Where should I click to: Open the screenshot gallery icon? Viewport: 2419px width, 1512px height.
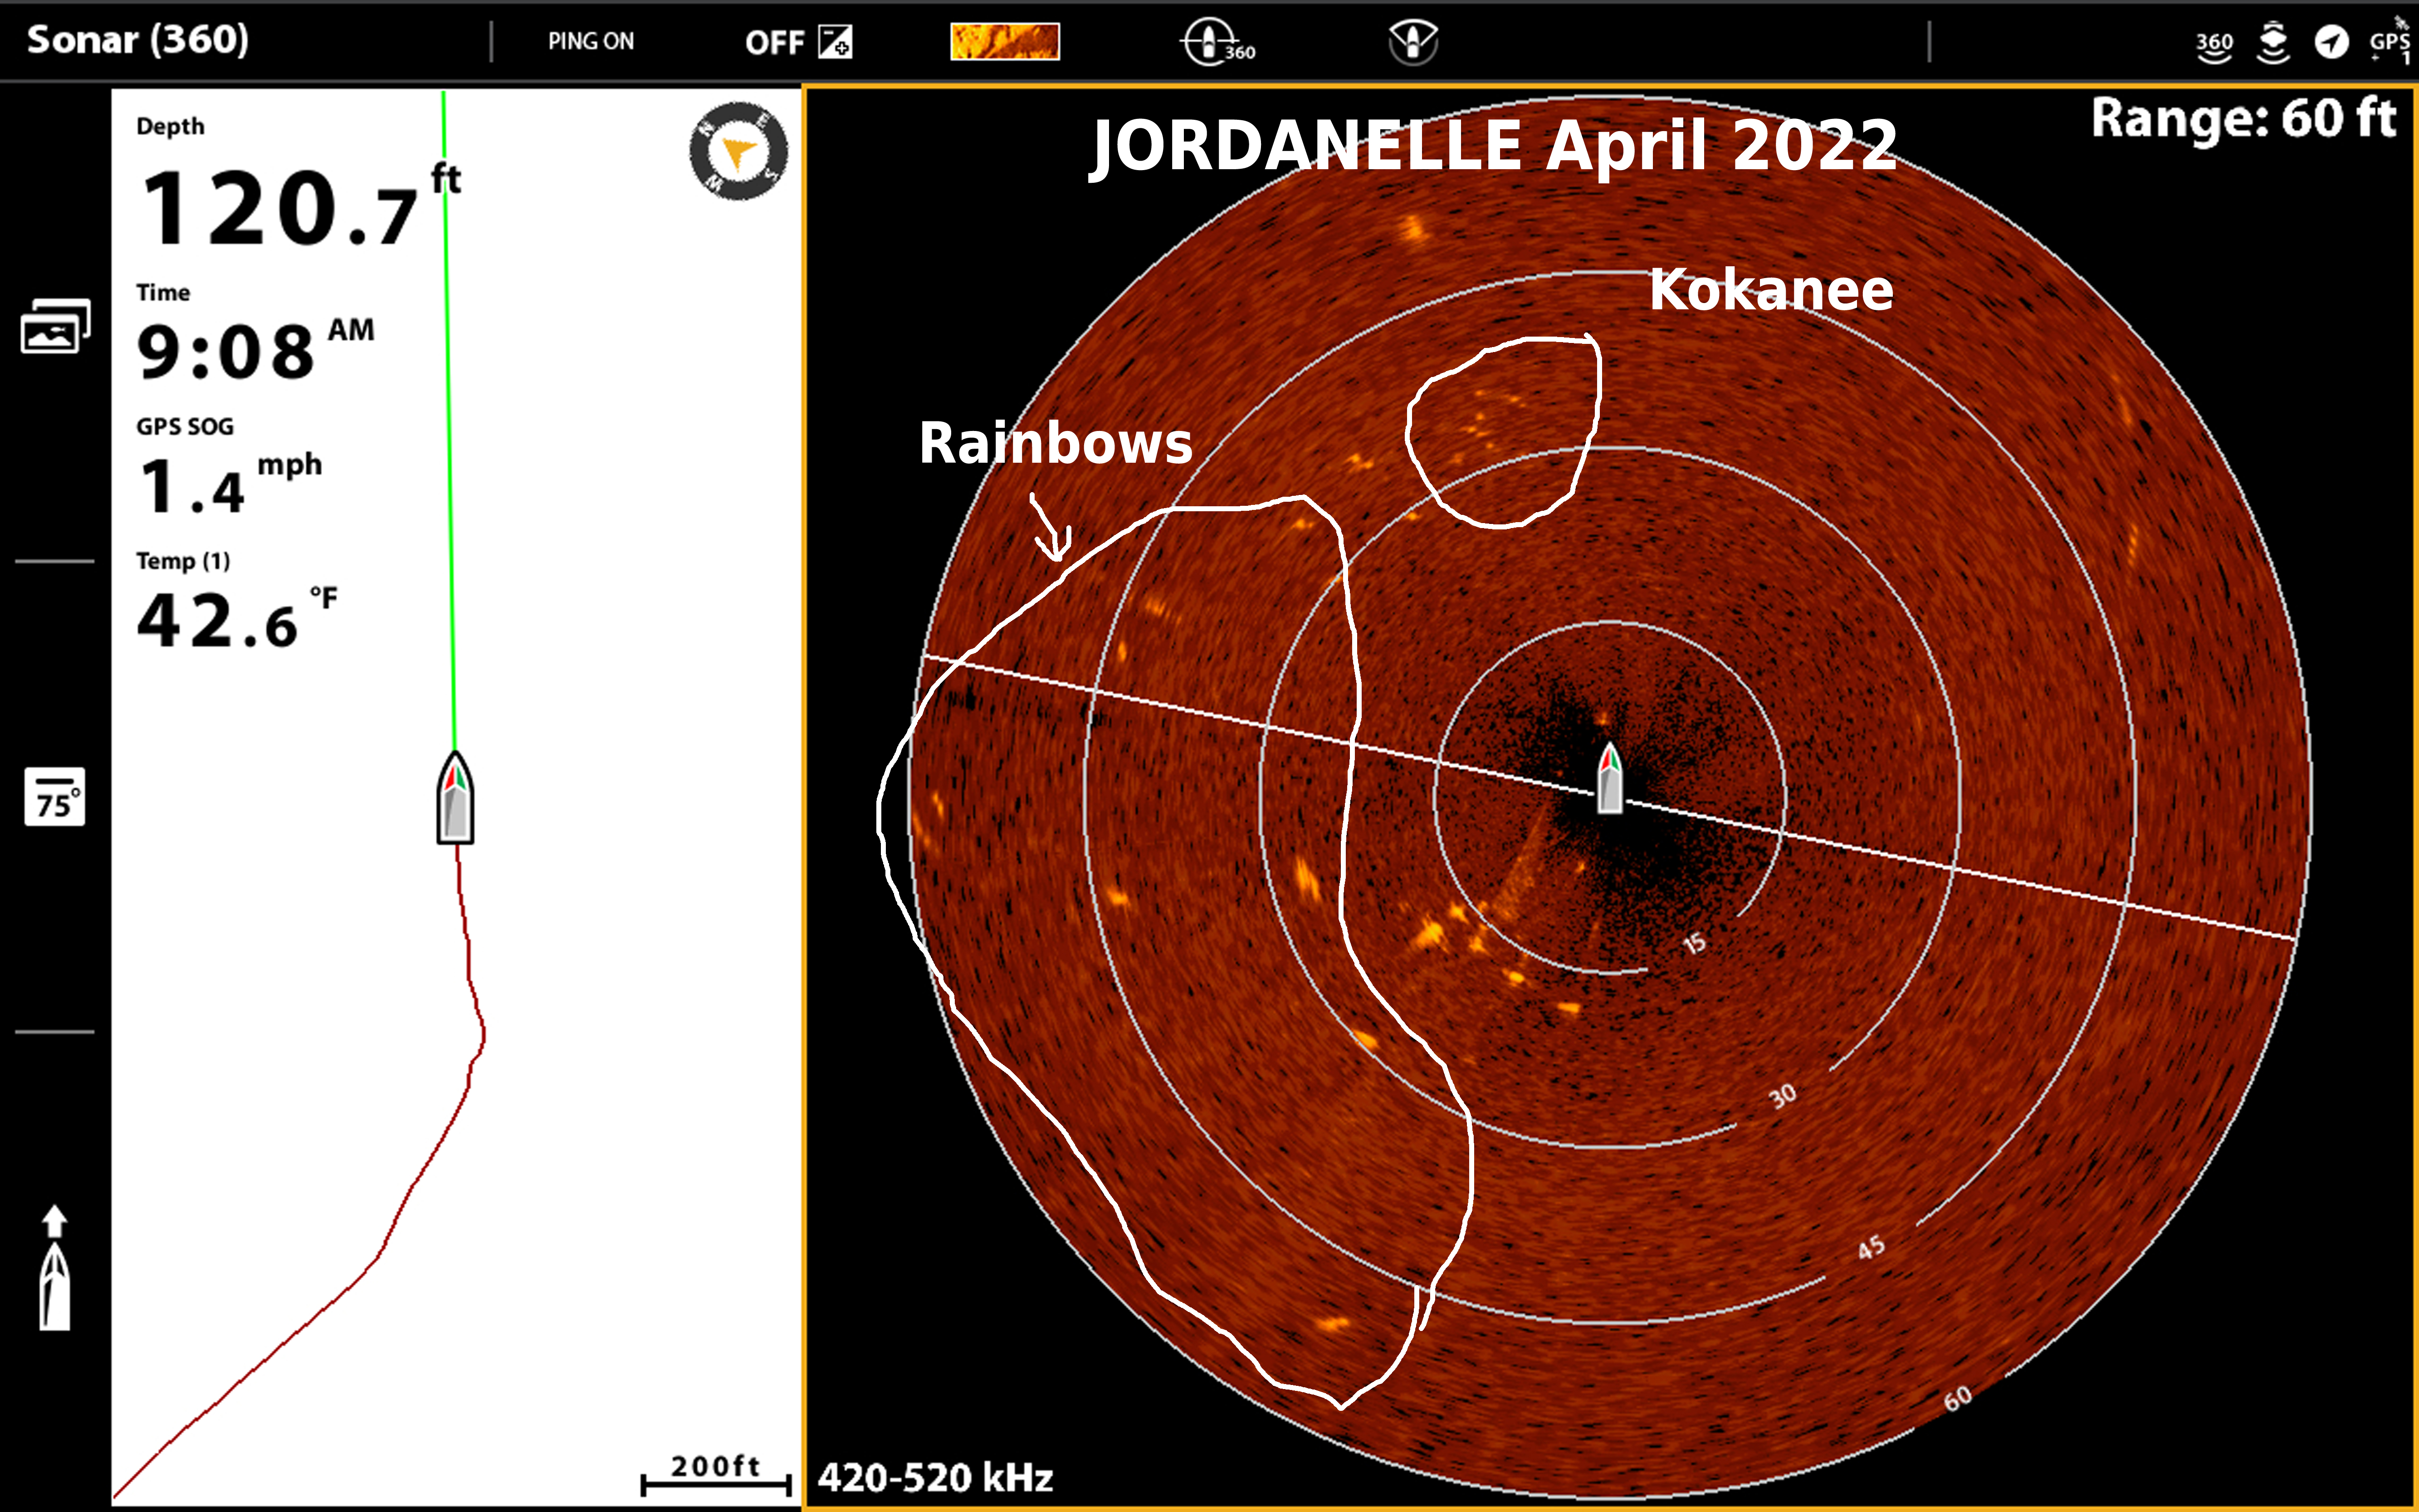pos(56,326)
